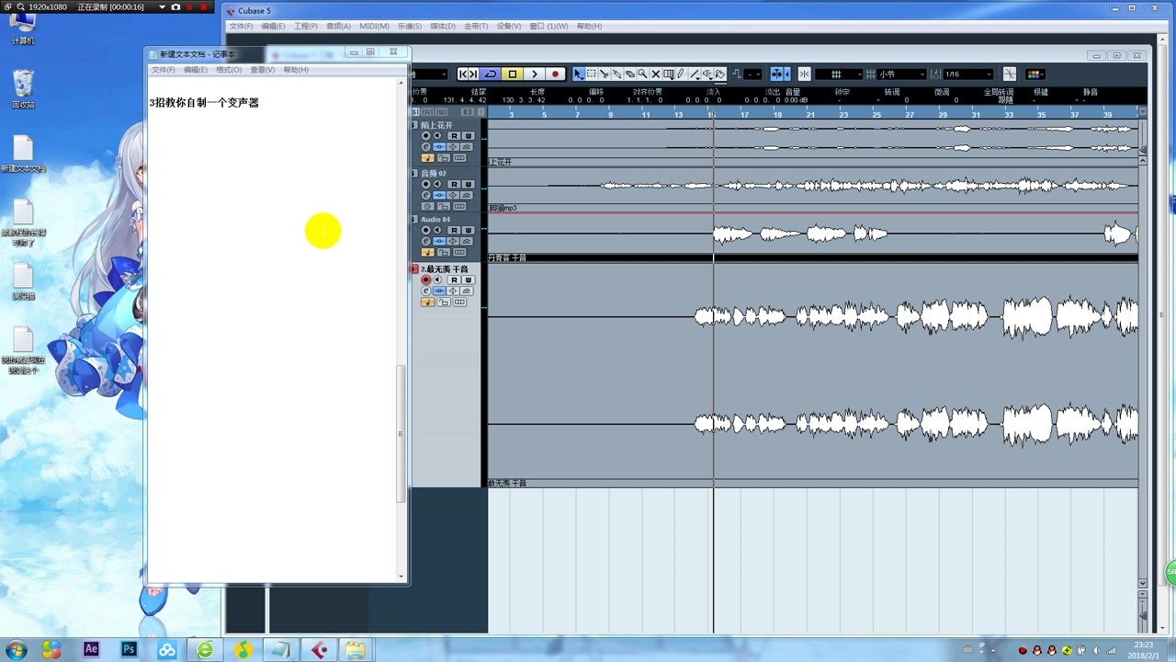
Task: Toggle send state on 最无羡 干音 track
Action: 467,291
